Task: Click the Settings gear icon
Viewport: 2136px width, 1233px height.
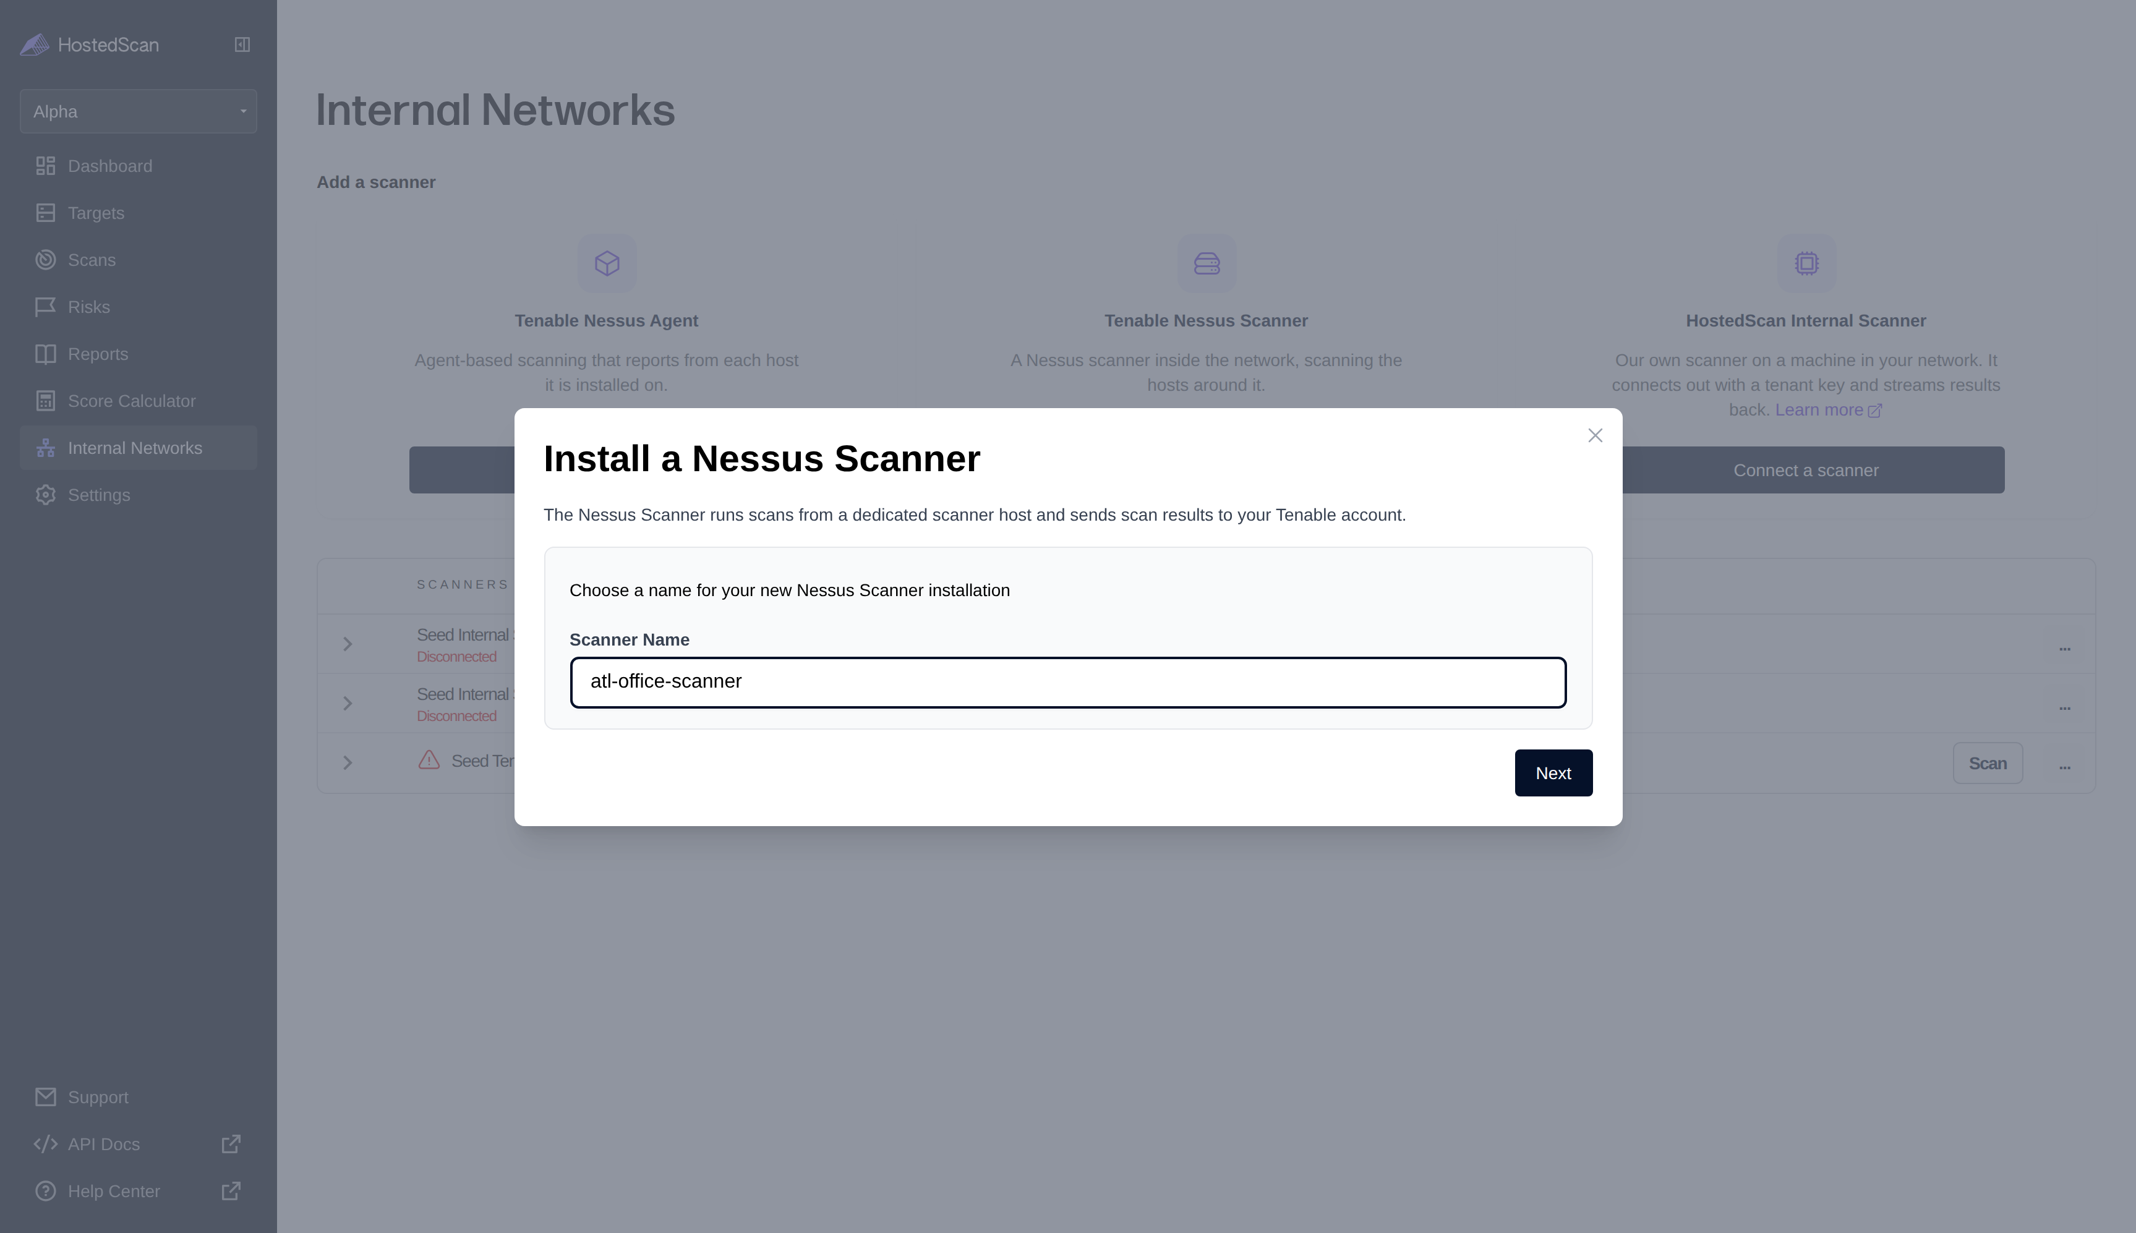Action: 46,495
